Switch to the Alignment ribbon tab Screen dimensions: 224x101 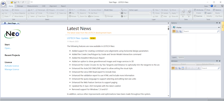pyautogui.click(x=53, y=6)
